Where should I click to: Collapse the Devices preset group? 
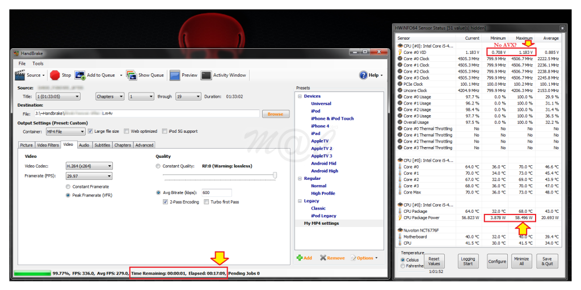pos(300,96)
